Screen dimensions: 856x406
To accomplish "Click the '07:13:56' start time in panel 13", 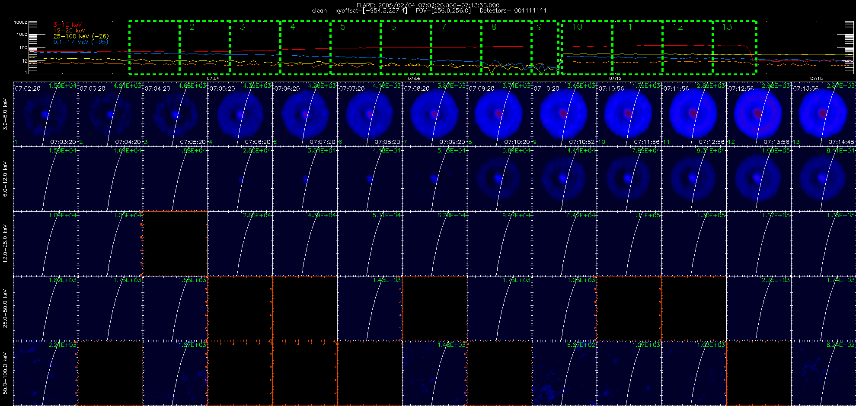I will pyautogui.click(x=806, y=89).
